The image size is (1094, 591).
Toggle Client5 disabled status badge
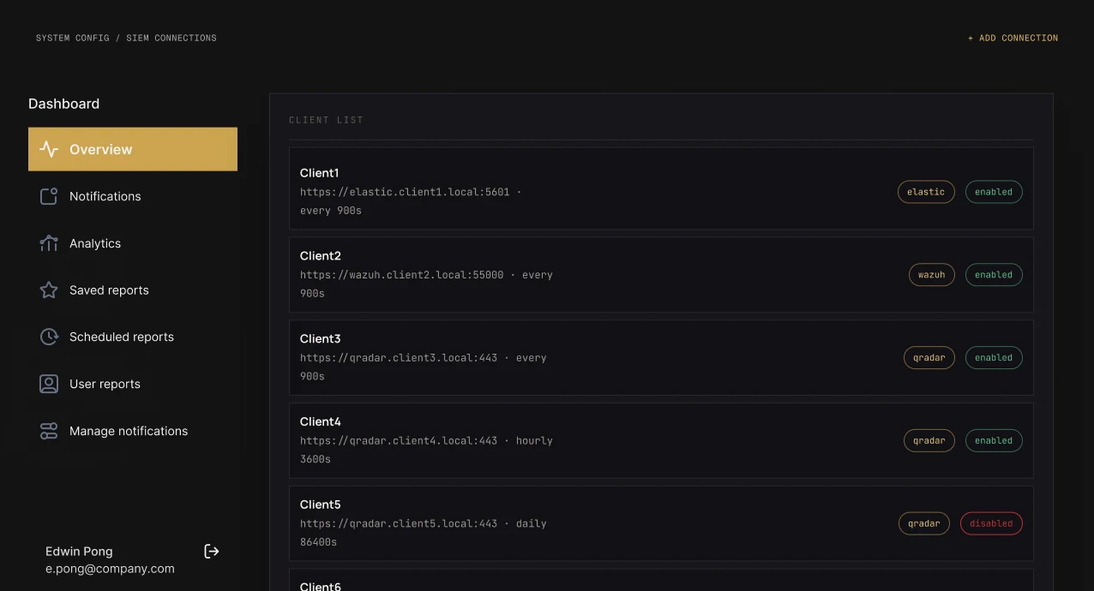991,523
